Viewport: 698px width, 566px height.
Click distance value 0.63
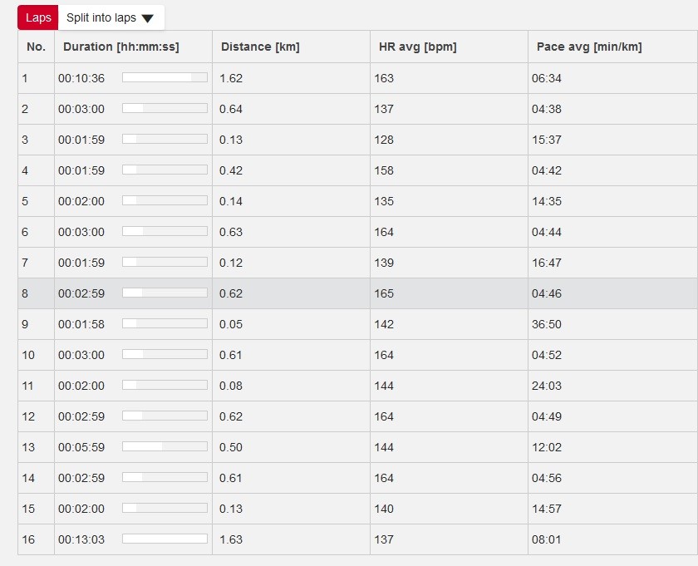pos(231,232)
